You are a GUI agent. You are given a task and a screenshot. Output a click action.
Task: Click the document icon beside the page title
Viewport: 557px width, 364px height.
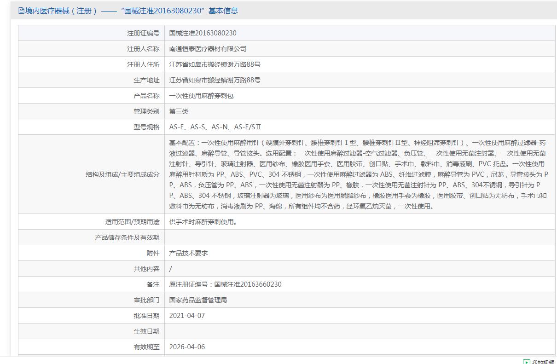[x=21, y=11]
